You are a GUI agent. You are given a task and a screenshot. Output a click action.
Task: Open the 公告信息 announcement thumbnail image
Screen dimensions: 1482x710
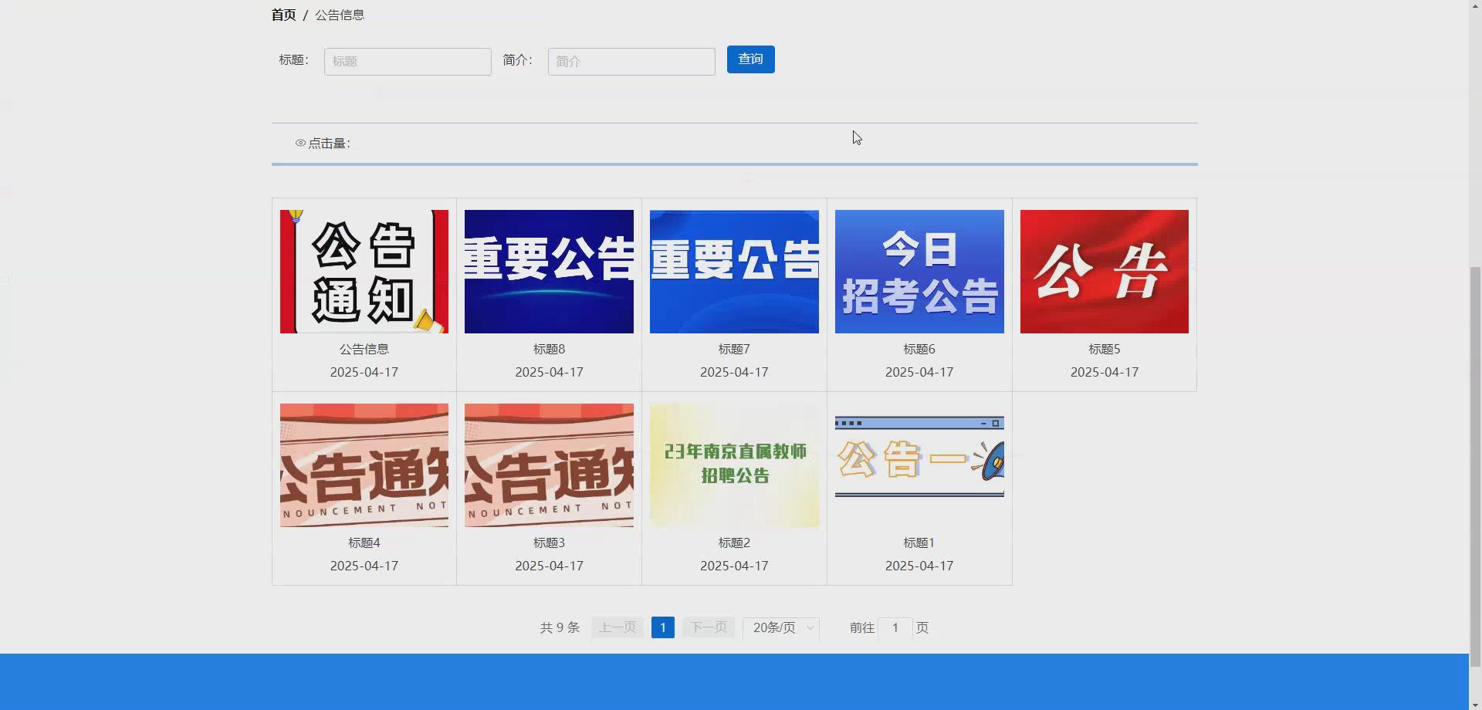tap(364, 271)
